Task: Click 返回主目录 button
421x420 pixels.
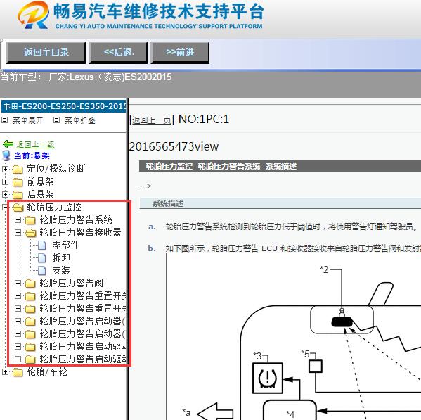Action: [46, 52]
